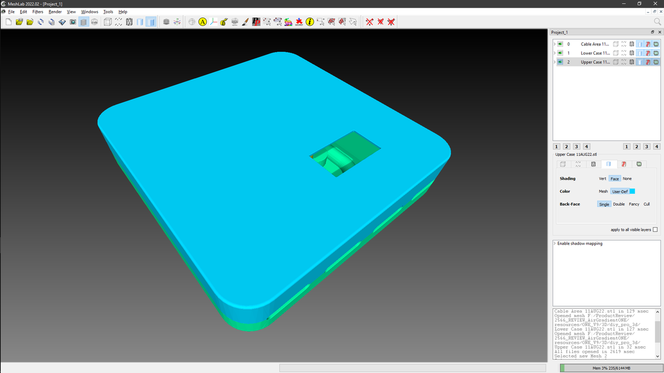The width and height of the screenshot is (664, 373).
Task: Switch to the wireframe options tab
Action: (x=593, y=164)
